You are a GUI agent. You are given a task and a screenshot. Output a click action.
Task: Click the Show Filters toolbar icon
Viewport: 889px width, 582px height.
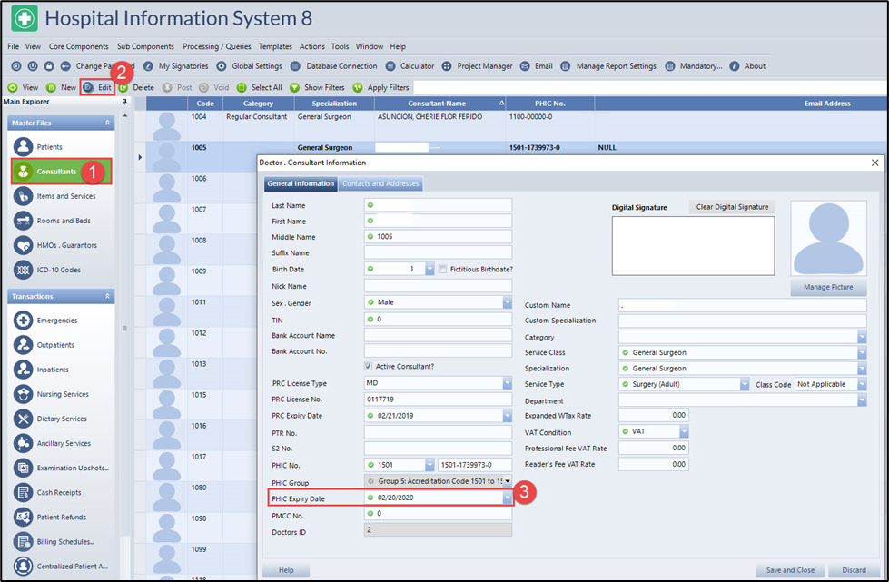coord(295,88)
